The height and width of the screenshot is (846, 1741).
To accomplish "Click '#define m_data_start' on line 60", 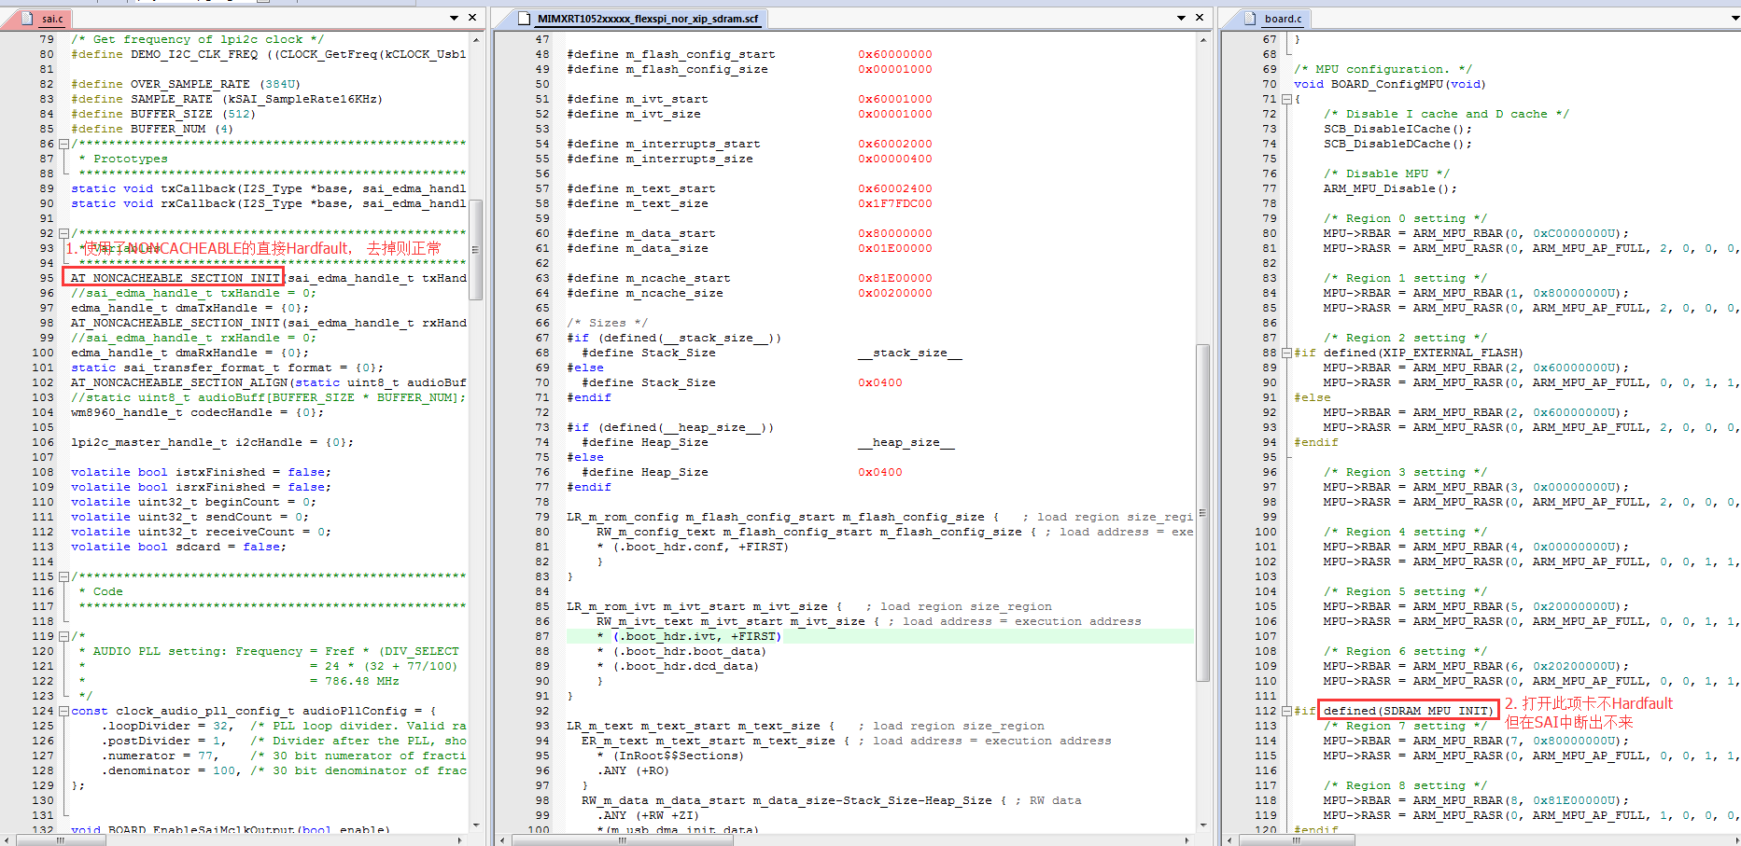I will click(641, 233).
